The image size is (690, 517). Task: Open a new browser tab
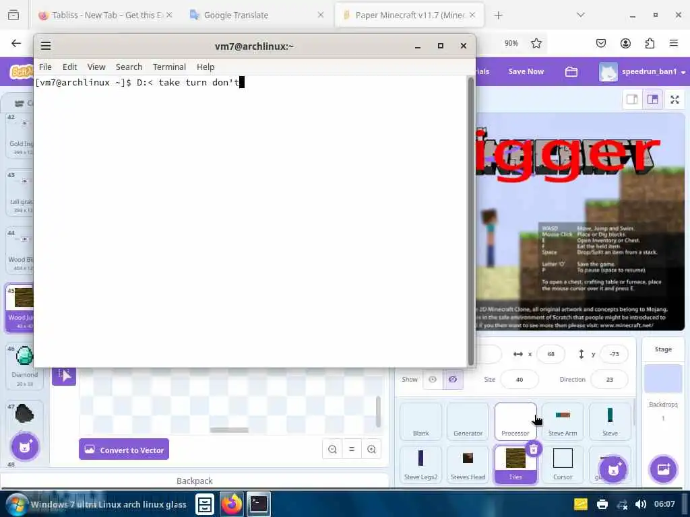pyautogui.click(x=498, y=15)
